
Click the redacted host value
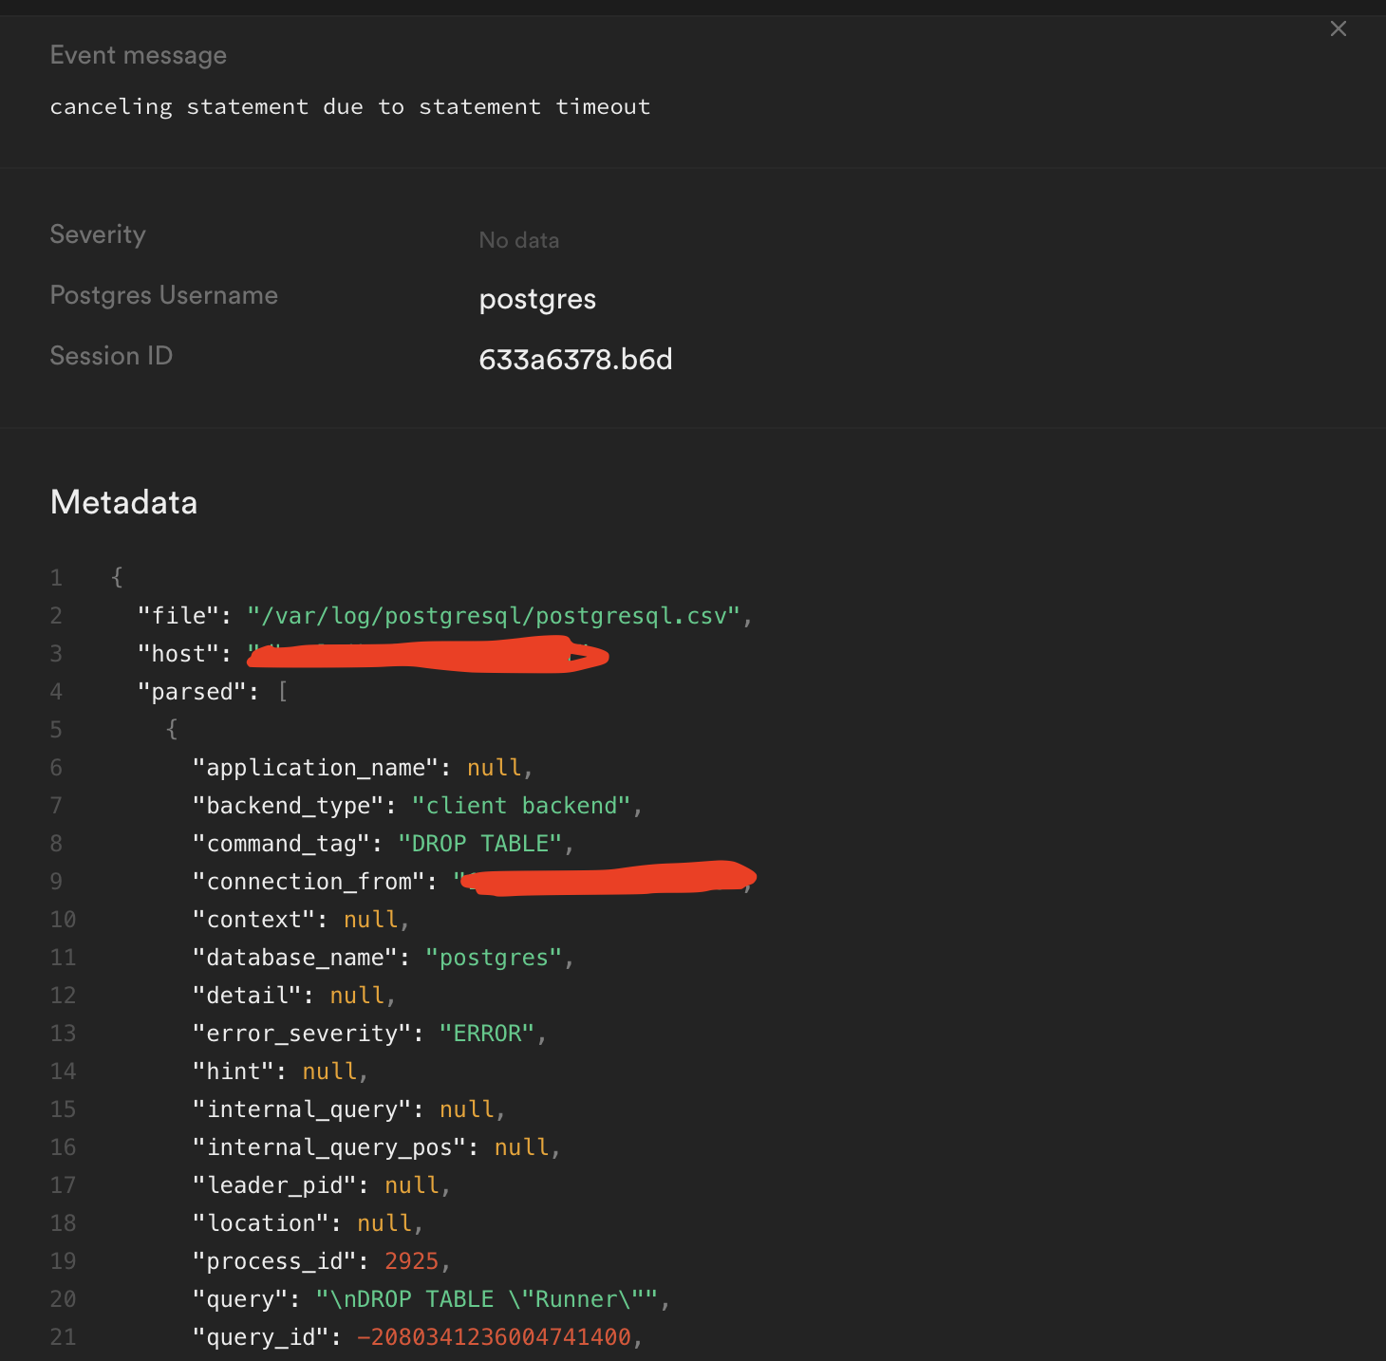[x=427, y=655]
